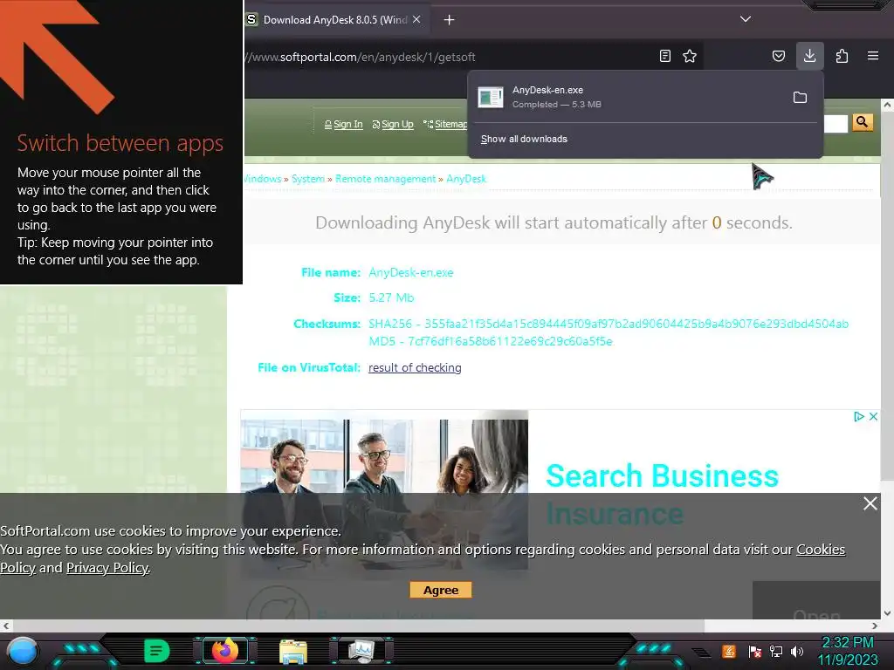Open the VirusTotal result of checking link

(415, 367)
